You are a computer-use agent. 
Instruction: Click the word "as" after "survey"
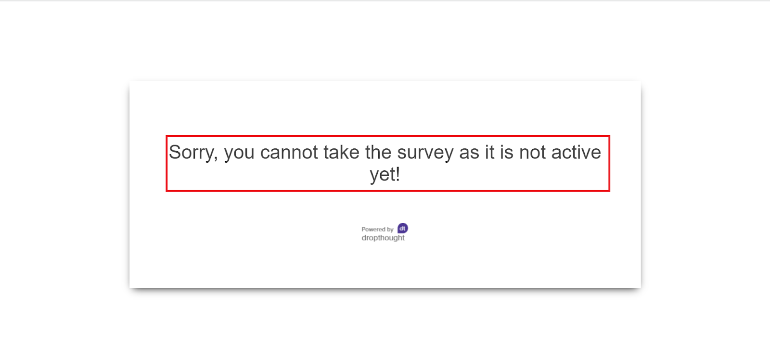469,153
